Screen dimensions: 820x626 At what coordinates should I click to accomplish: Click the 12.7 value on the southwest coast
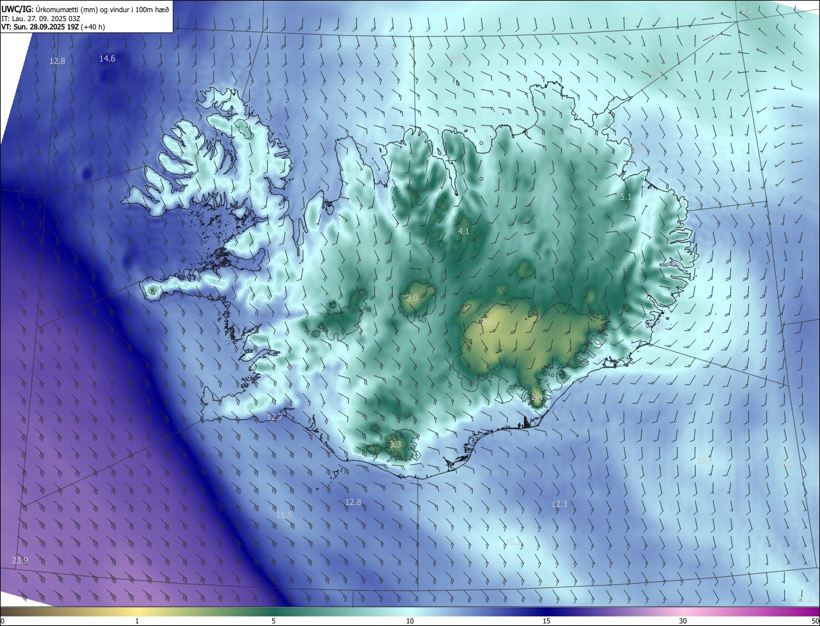tap(274, 417)
